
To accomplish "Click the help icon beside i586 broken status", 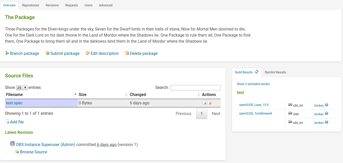I will [x=326, y=113].
